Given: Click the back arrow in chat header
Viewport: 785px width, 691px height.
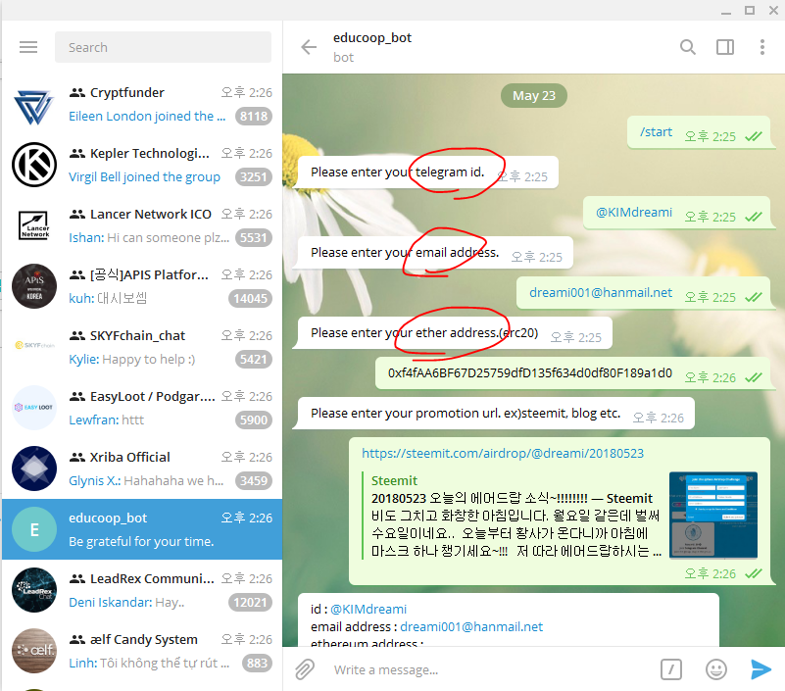Looking at the screenshot, I should pyautogui.click(x=309, y=47).
